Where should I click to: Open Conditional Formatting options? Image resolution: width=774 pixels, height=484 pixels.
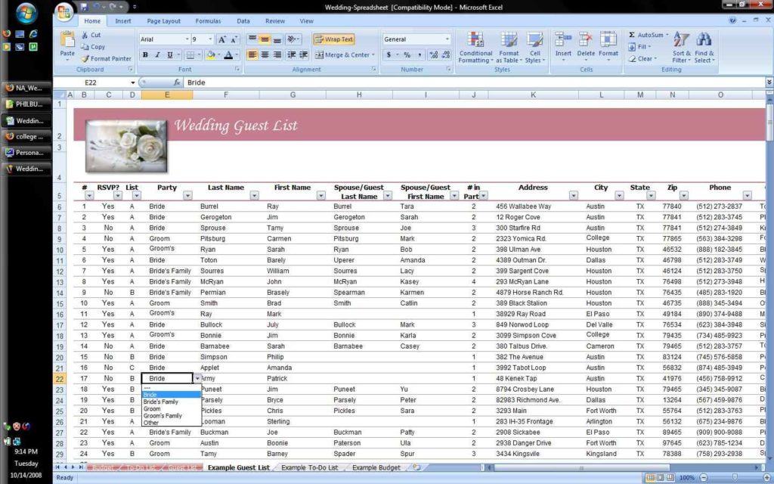point(475,47)
